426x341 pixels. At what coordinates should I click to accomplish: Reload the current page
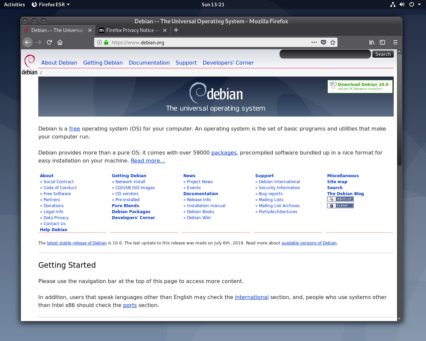coord(49,42)
